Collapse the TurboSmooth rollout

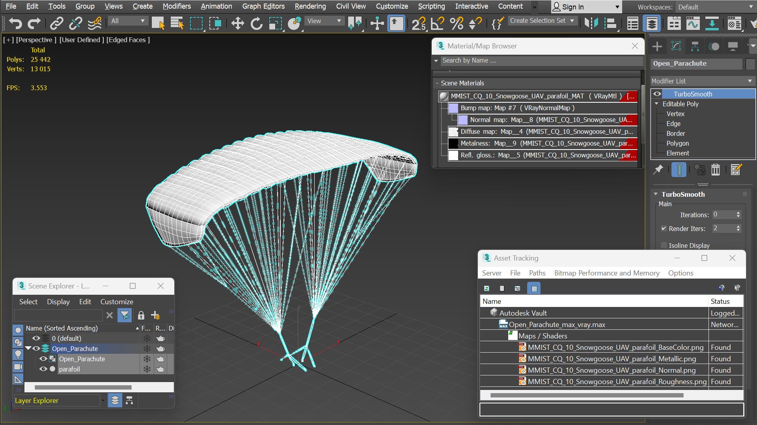click(656, 194)
